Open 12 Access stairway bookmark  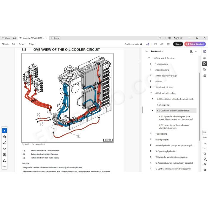[174, 163]
